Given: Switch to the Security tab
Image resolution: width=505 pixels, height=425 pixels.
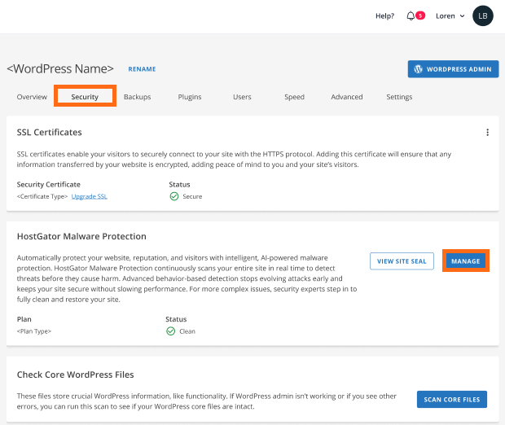Looking at the screenshot, I should [85, 97].
